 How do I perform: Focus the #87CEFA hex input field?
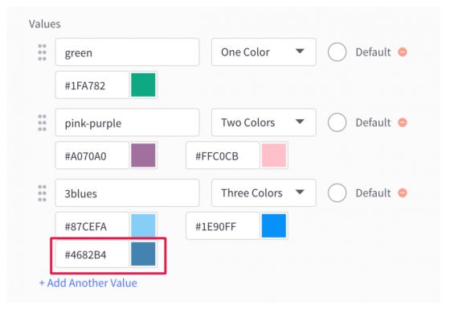click(92, 225)
